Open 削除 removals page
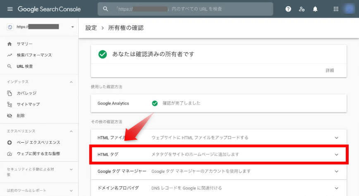359x196 pixels. [x=21, y=116]
